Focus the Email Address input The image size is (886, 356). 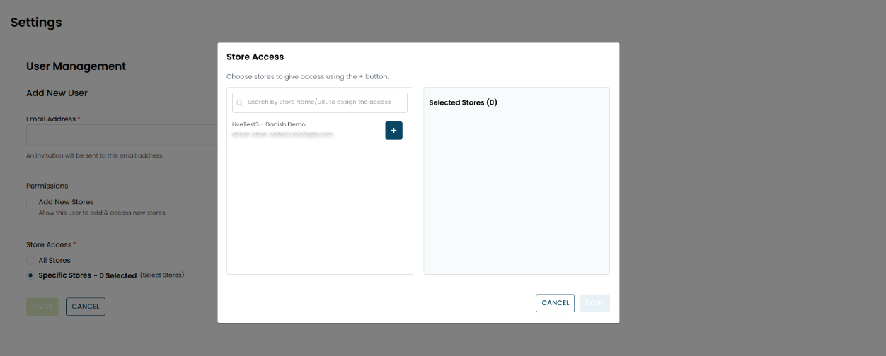(122, 136)
